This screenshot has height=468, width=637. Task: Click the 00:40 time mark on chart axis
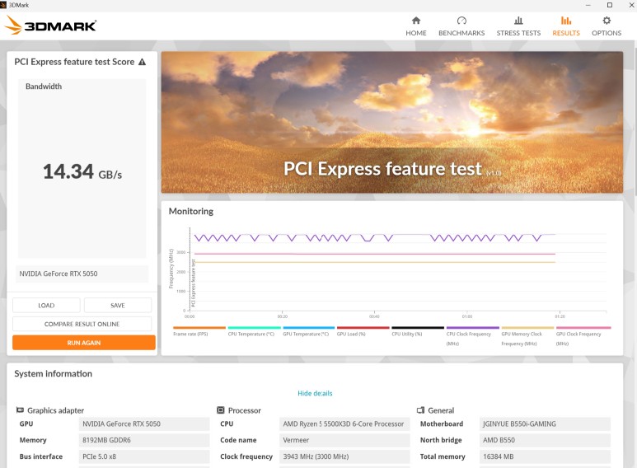pyautogui.click(x=374, y=316)
